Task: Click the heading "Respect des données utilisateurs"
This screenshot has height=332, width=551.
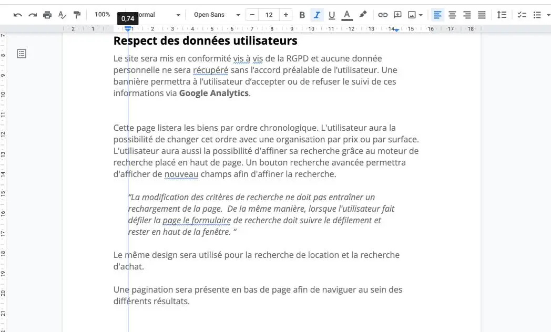Action: click(x=205, y=40)
